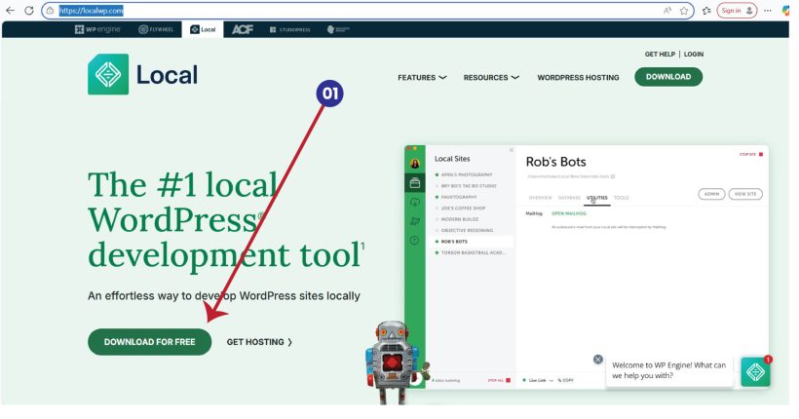View site information lock icon in address bar
This screenshot has width=799, height=419.
(50, 10)
